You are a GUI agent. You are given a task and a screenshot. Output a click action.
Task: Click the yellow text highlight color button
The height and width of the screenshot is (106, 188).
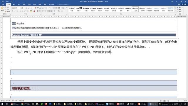click(31, 11)
